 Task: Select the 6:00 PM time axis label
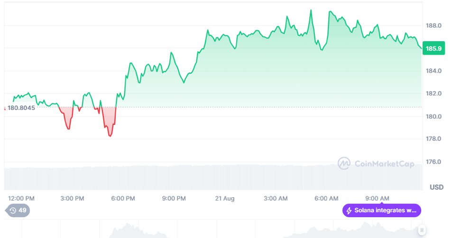point(123,198)
